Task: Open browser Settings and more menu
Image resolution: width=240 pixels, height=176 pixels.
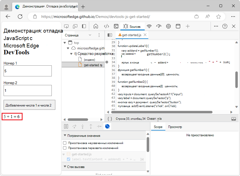Action: [x=233, y=17]
